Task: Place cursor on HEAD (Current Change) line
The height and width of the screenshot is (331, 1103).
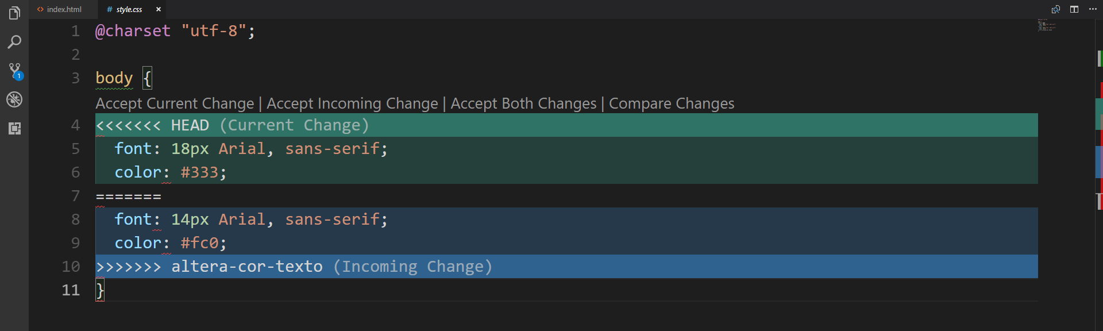Action: pyautogui.click(x=566, y=125)
